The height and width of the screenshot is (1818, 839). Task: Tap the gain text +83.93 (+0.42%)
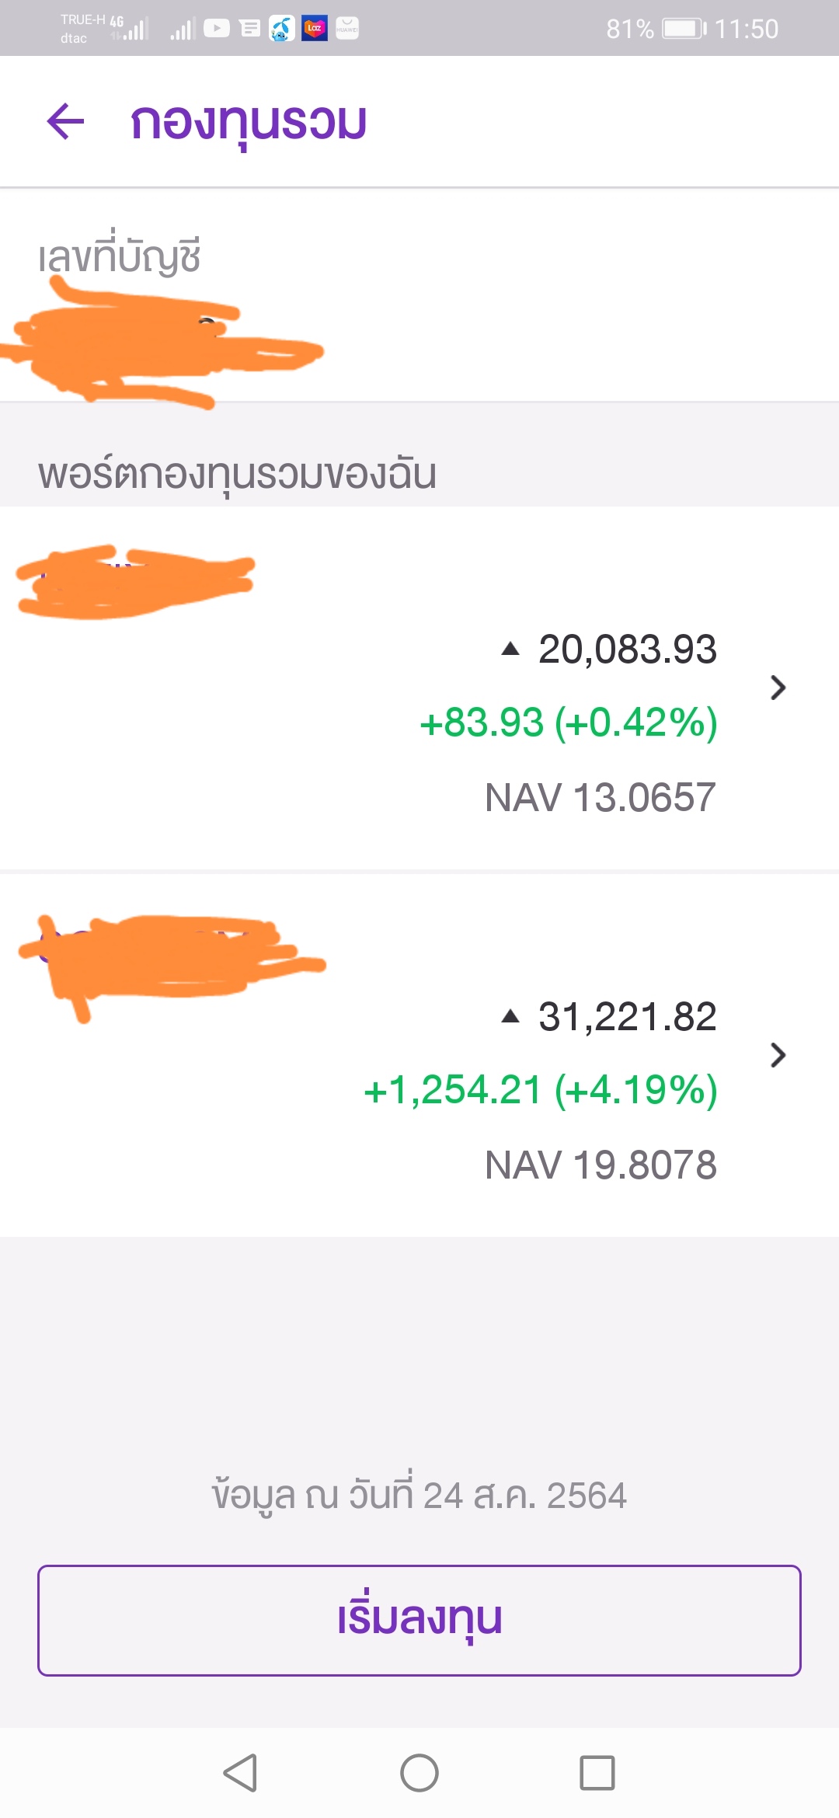tap(568, 723)
